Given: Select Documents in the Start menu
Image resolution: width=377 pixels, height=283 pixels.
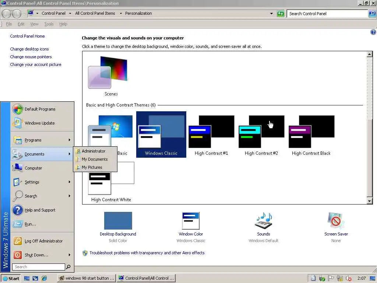Looking at the screenshot, I should (42, 154).
